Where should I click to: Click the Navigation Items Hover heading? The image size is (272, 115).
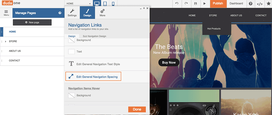click(84, 89)
